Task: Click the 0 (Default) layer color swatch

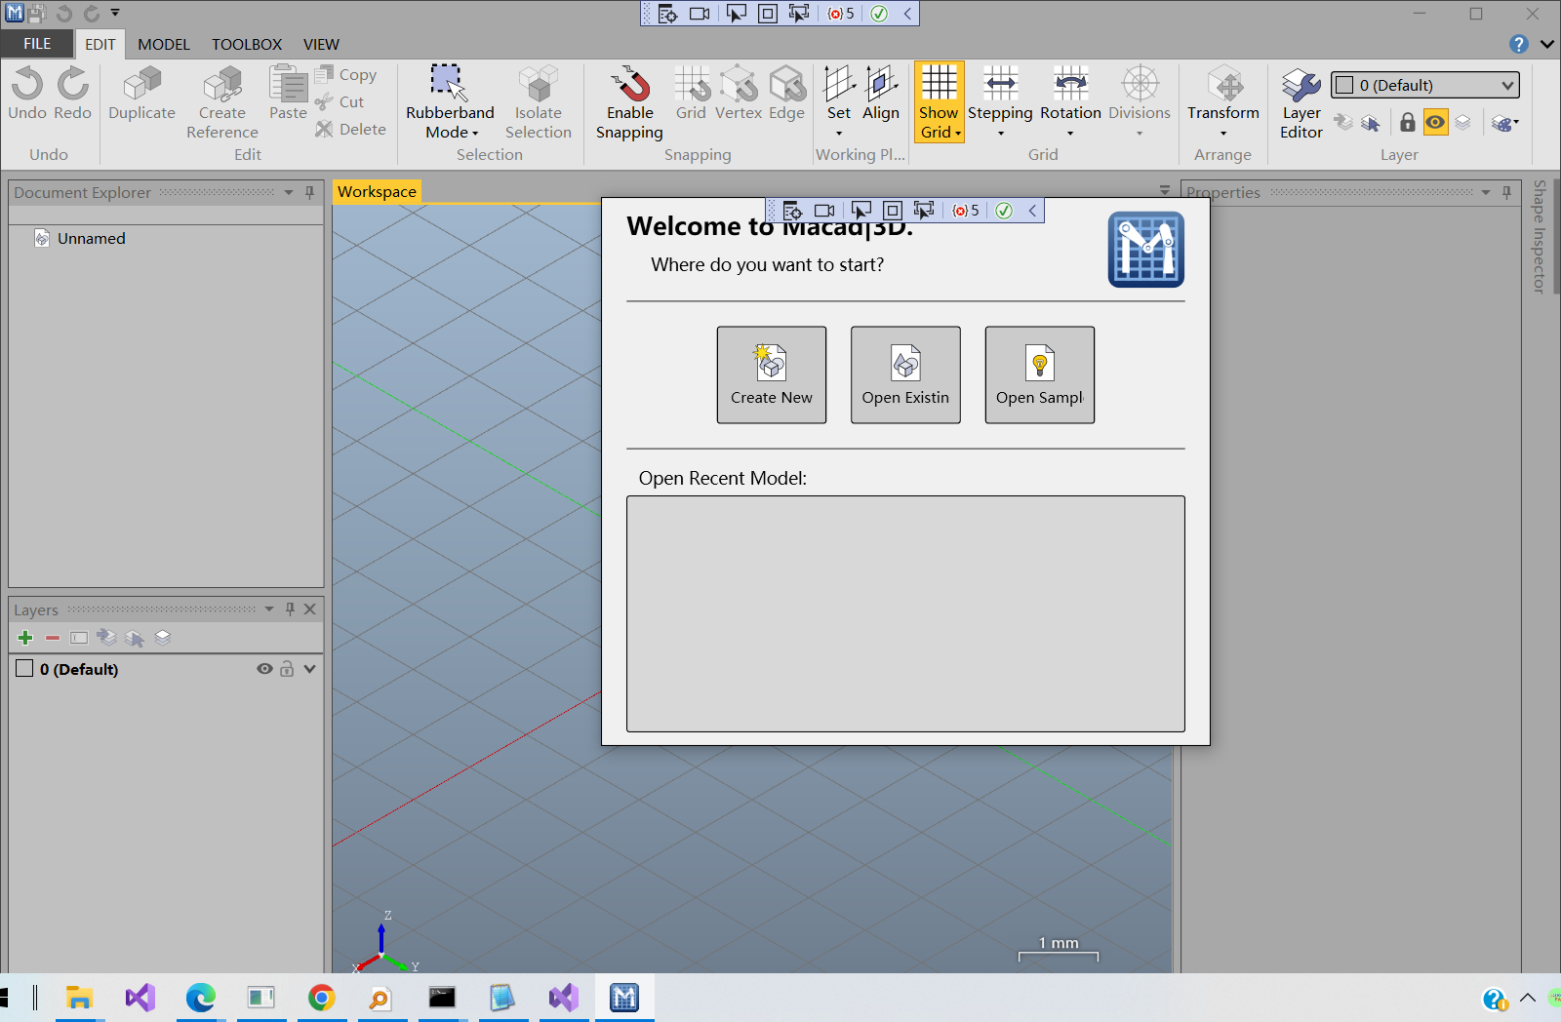Action: 24,668
